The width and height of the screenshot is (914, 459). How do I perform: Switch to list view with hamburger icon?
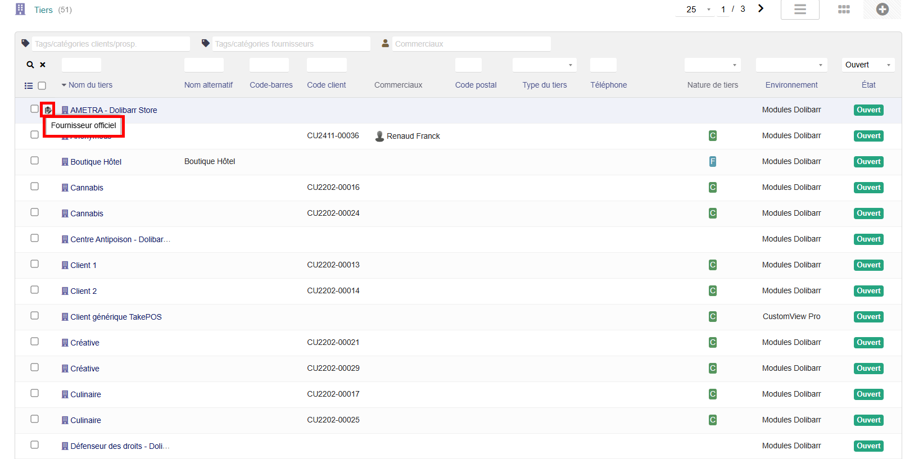pyautogui.click(x=799, y=10)
